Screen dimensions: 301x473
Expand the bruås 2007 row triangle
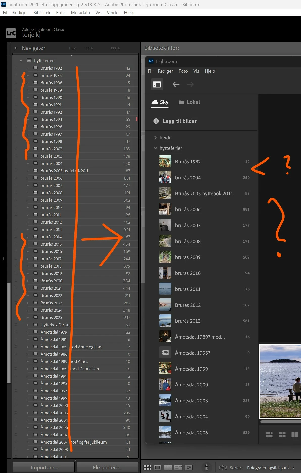(x=28, y=185)
